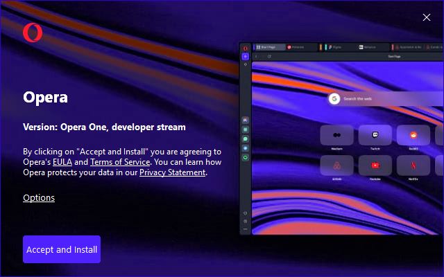
Task: Close the Opera installer window
Action: point(427,17)
